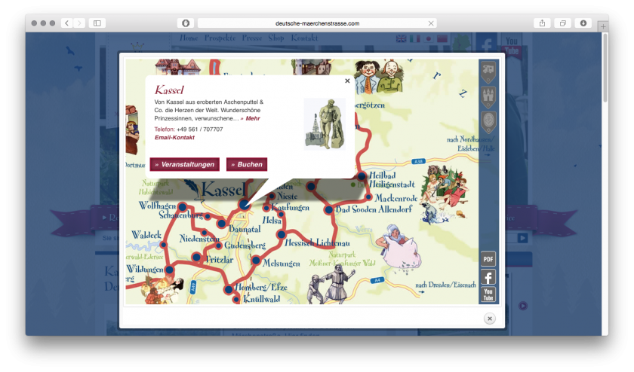Screen dimensions: 634x372
Task: Select the Wolfhagen map marker
Action: 183,207
